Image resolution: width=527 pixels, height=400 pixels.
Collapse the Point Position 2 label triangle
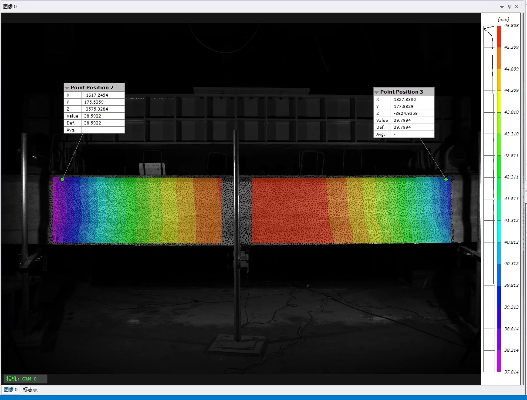(67, 87)
